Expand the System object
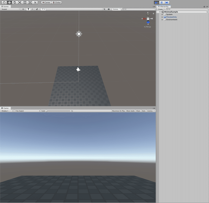 tap(162, 15)
